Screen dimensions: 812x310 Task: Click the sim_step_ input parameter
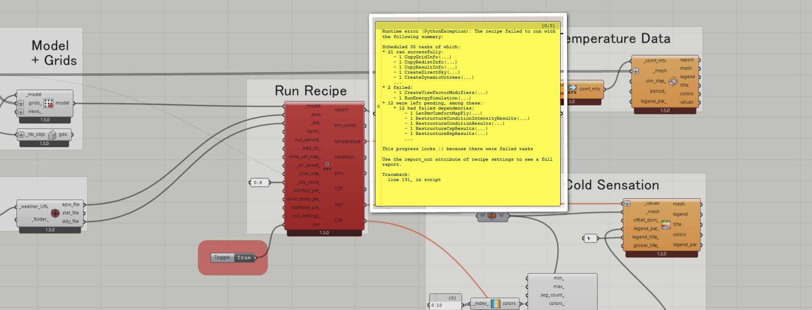pyautogui.click(x=656, y=81)
